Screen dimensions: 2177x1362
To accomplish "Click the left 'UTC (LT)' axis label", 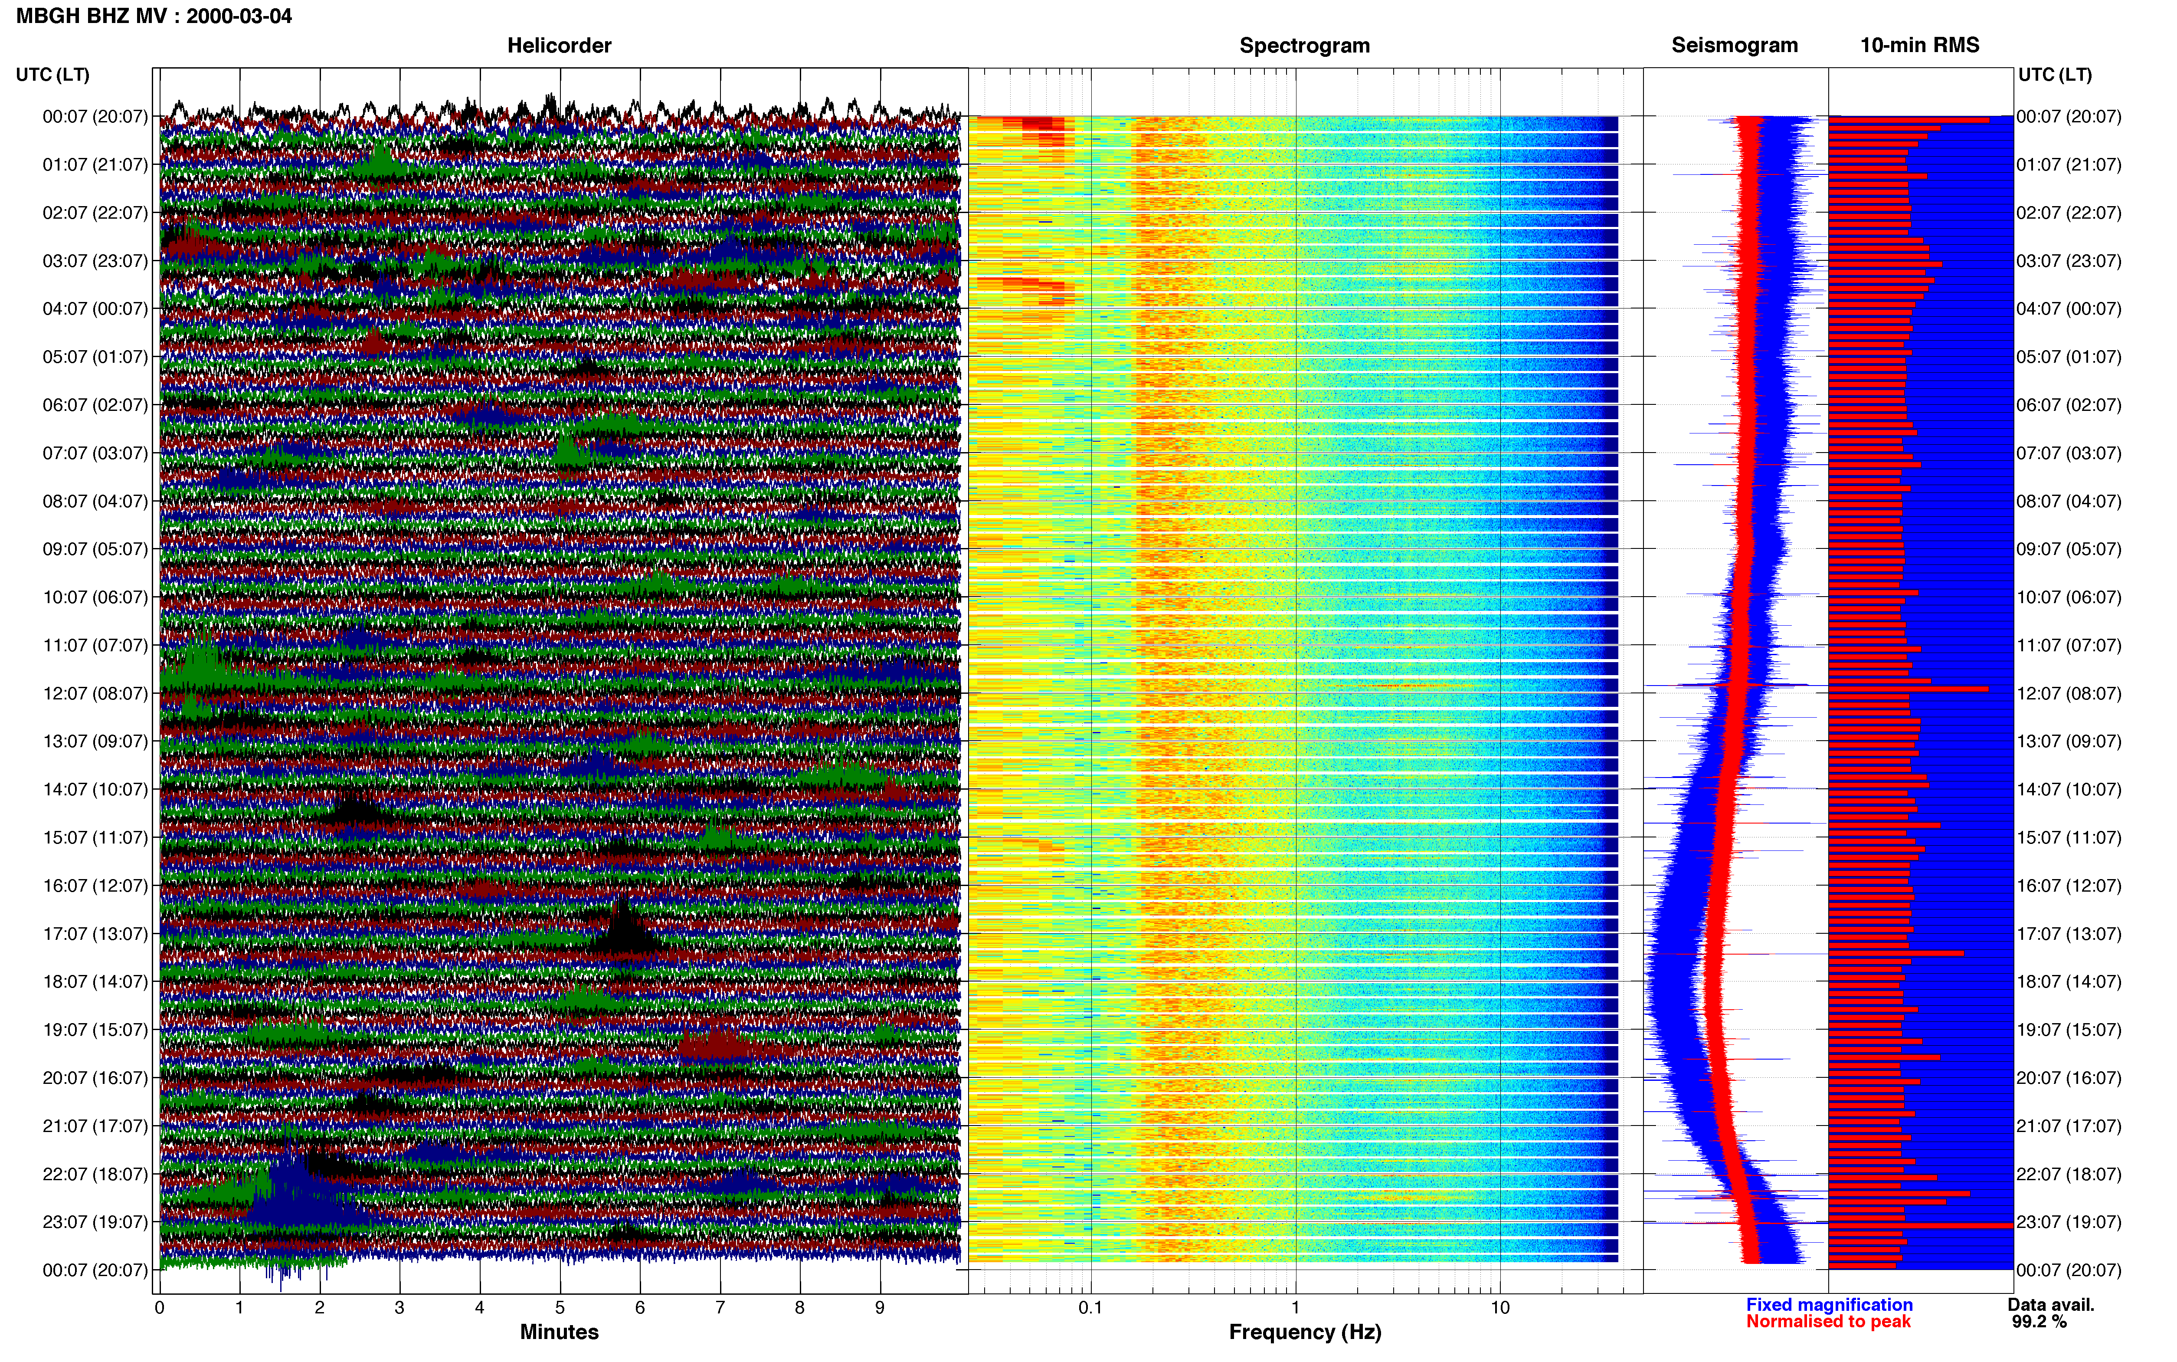I will tap(52, 75).
